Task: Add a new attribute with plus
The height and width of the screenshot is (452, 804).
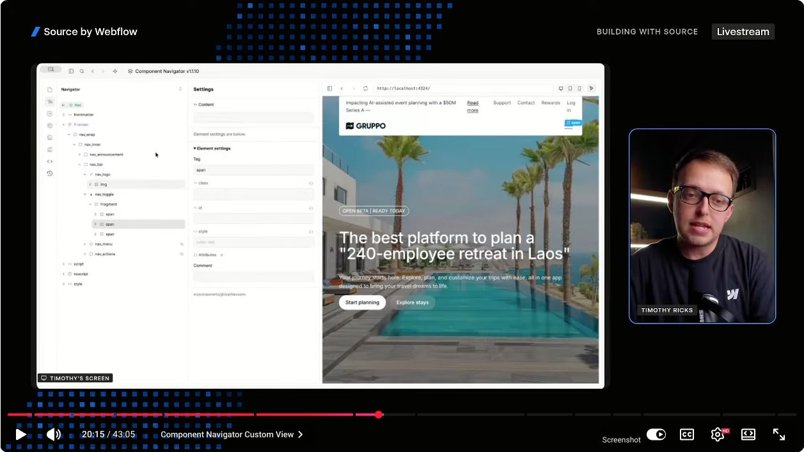Action: click(x=222, y=254)
